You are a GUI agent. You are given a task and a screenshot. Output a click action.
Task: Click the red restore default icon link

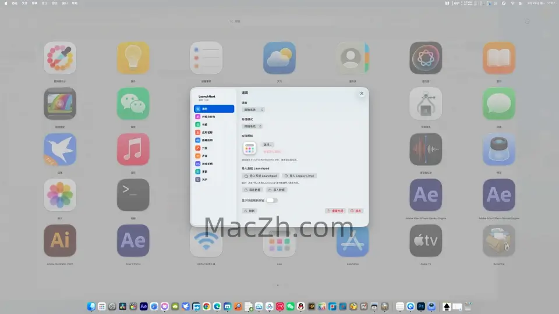tap(272, 152)
